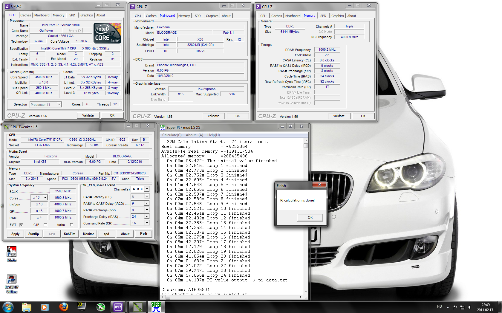Click the Super PI taskbar icon
This screenshot has height=313, width=502.
pyautogui.click(x=156, y=307)
